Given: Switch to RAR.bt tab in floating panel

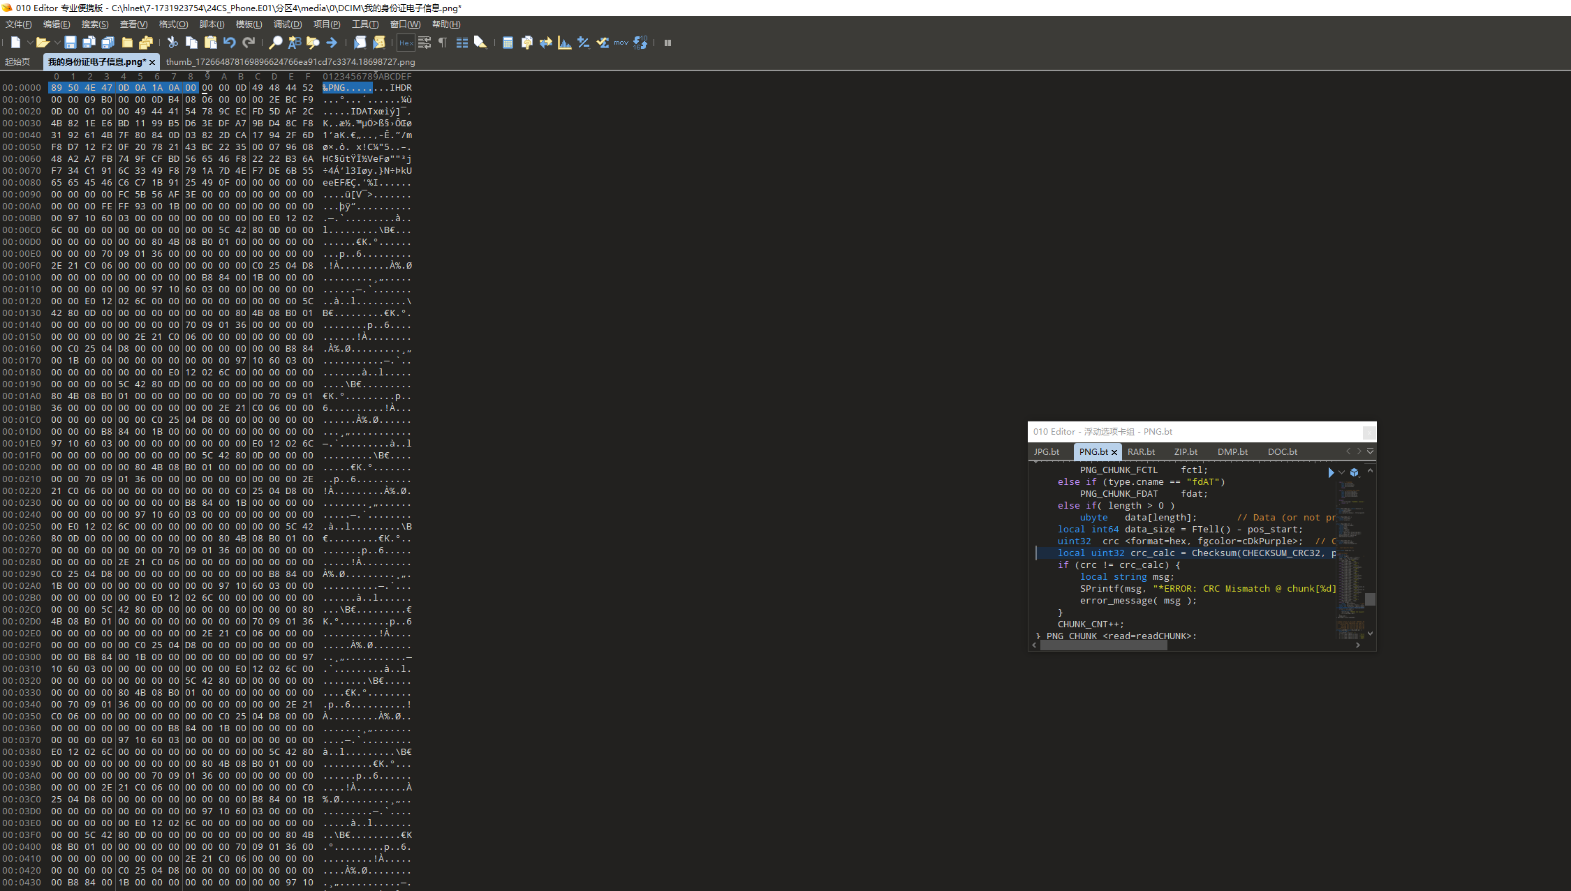Looking at the screenshot, I should pos(1142,452).
